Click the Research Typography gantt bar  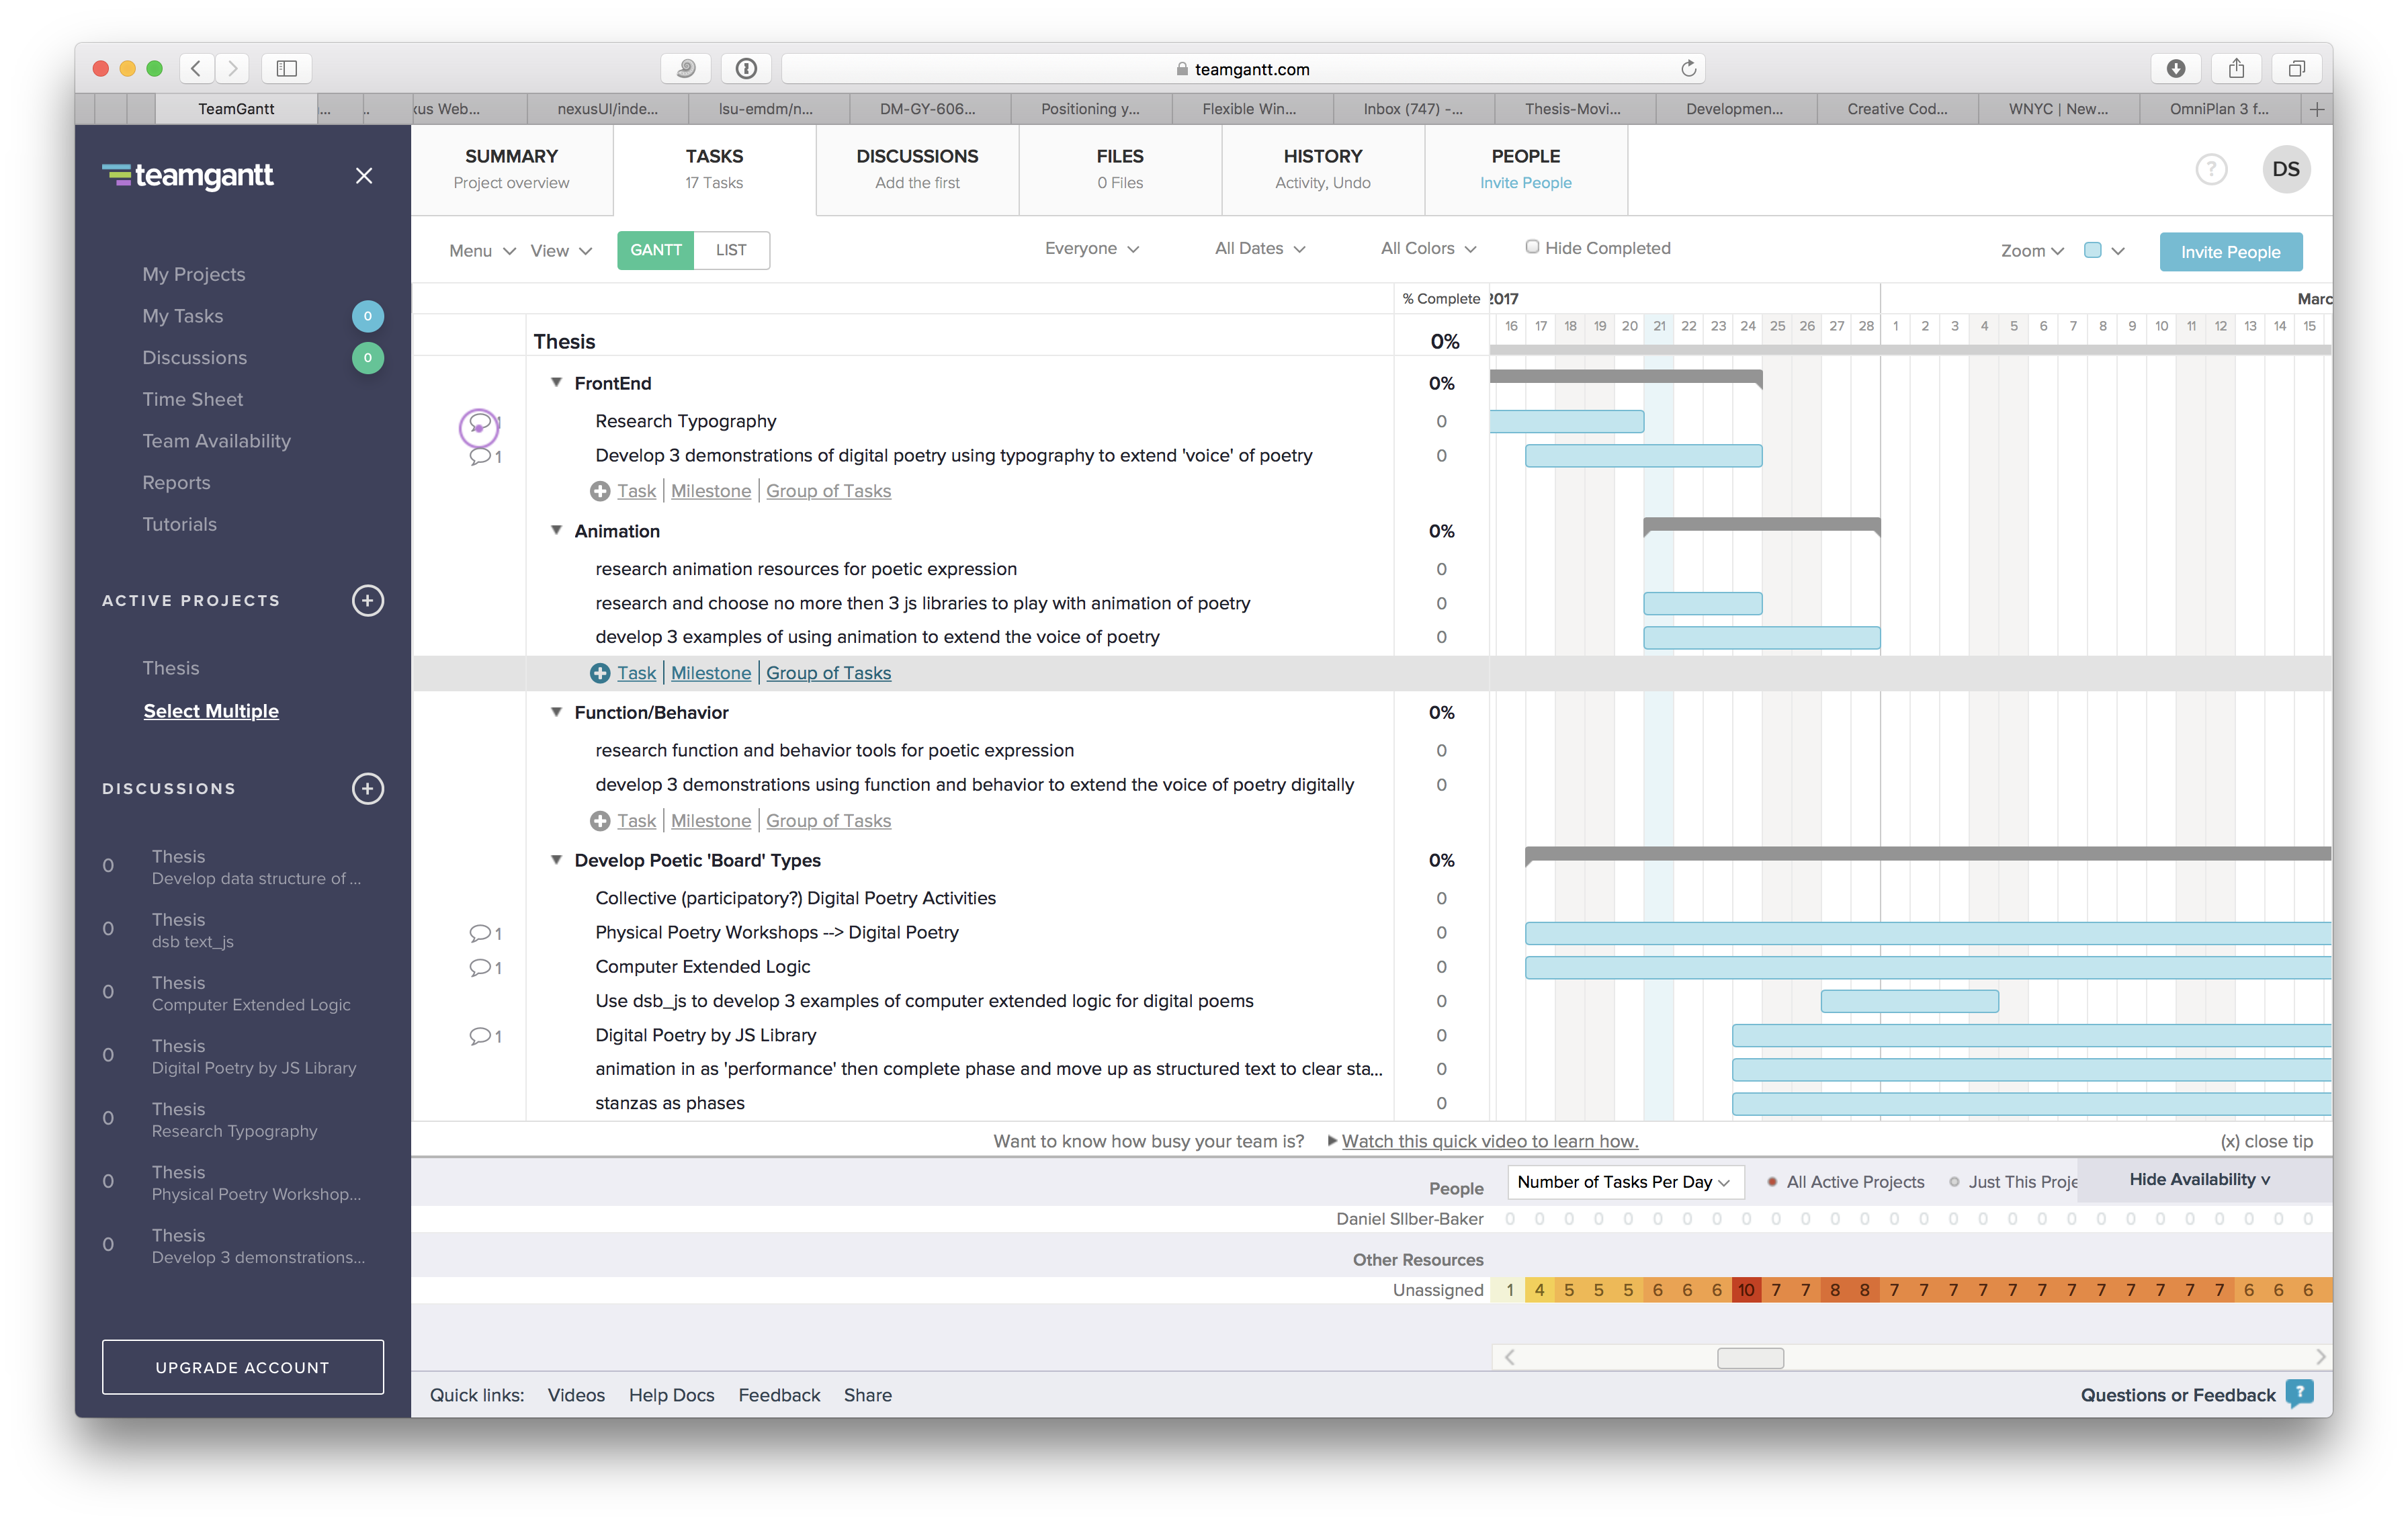[x=1566, y=421]
